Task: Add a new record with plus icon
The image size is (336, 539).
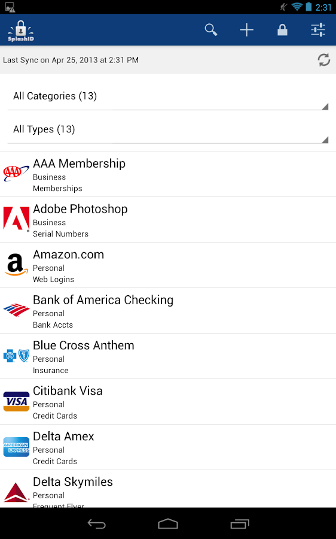Action: pyautogui.click(x=247, y=30)
